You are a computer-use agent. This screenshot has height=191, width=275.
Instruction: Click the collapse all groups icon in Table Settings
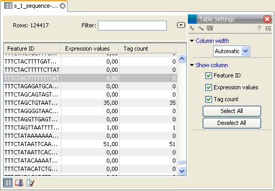(192, 28)
